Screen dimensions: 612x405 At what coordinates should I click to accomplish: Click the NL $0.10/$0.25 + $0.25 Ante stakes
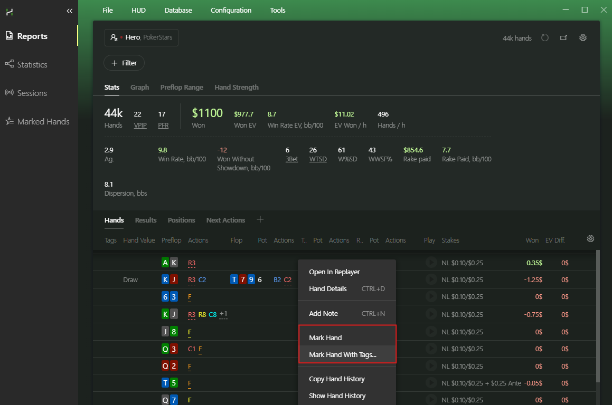tap(481, 383)
